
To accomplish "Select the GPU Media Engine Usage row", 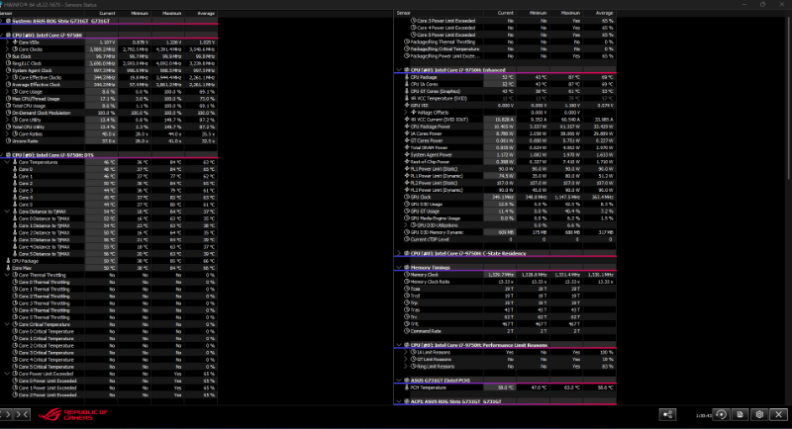I will tap(505, 218).
